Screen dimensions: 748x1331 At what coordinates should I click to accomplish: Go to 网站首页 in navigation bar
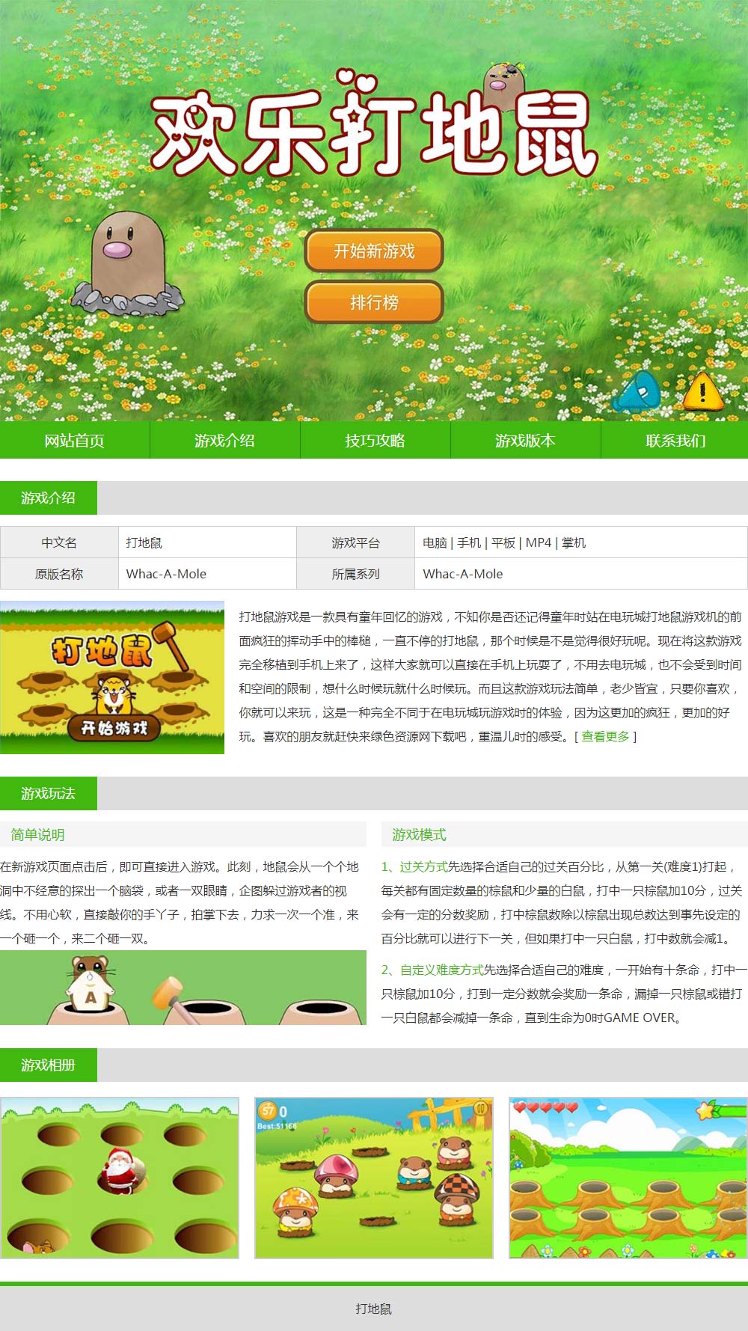75,440
